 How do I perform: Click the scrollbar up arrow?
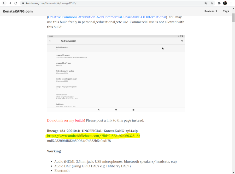point(233,8)
